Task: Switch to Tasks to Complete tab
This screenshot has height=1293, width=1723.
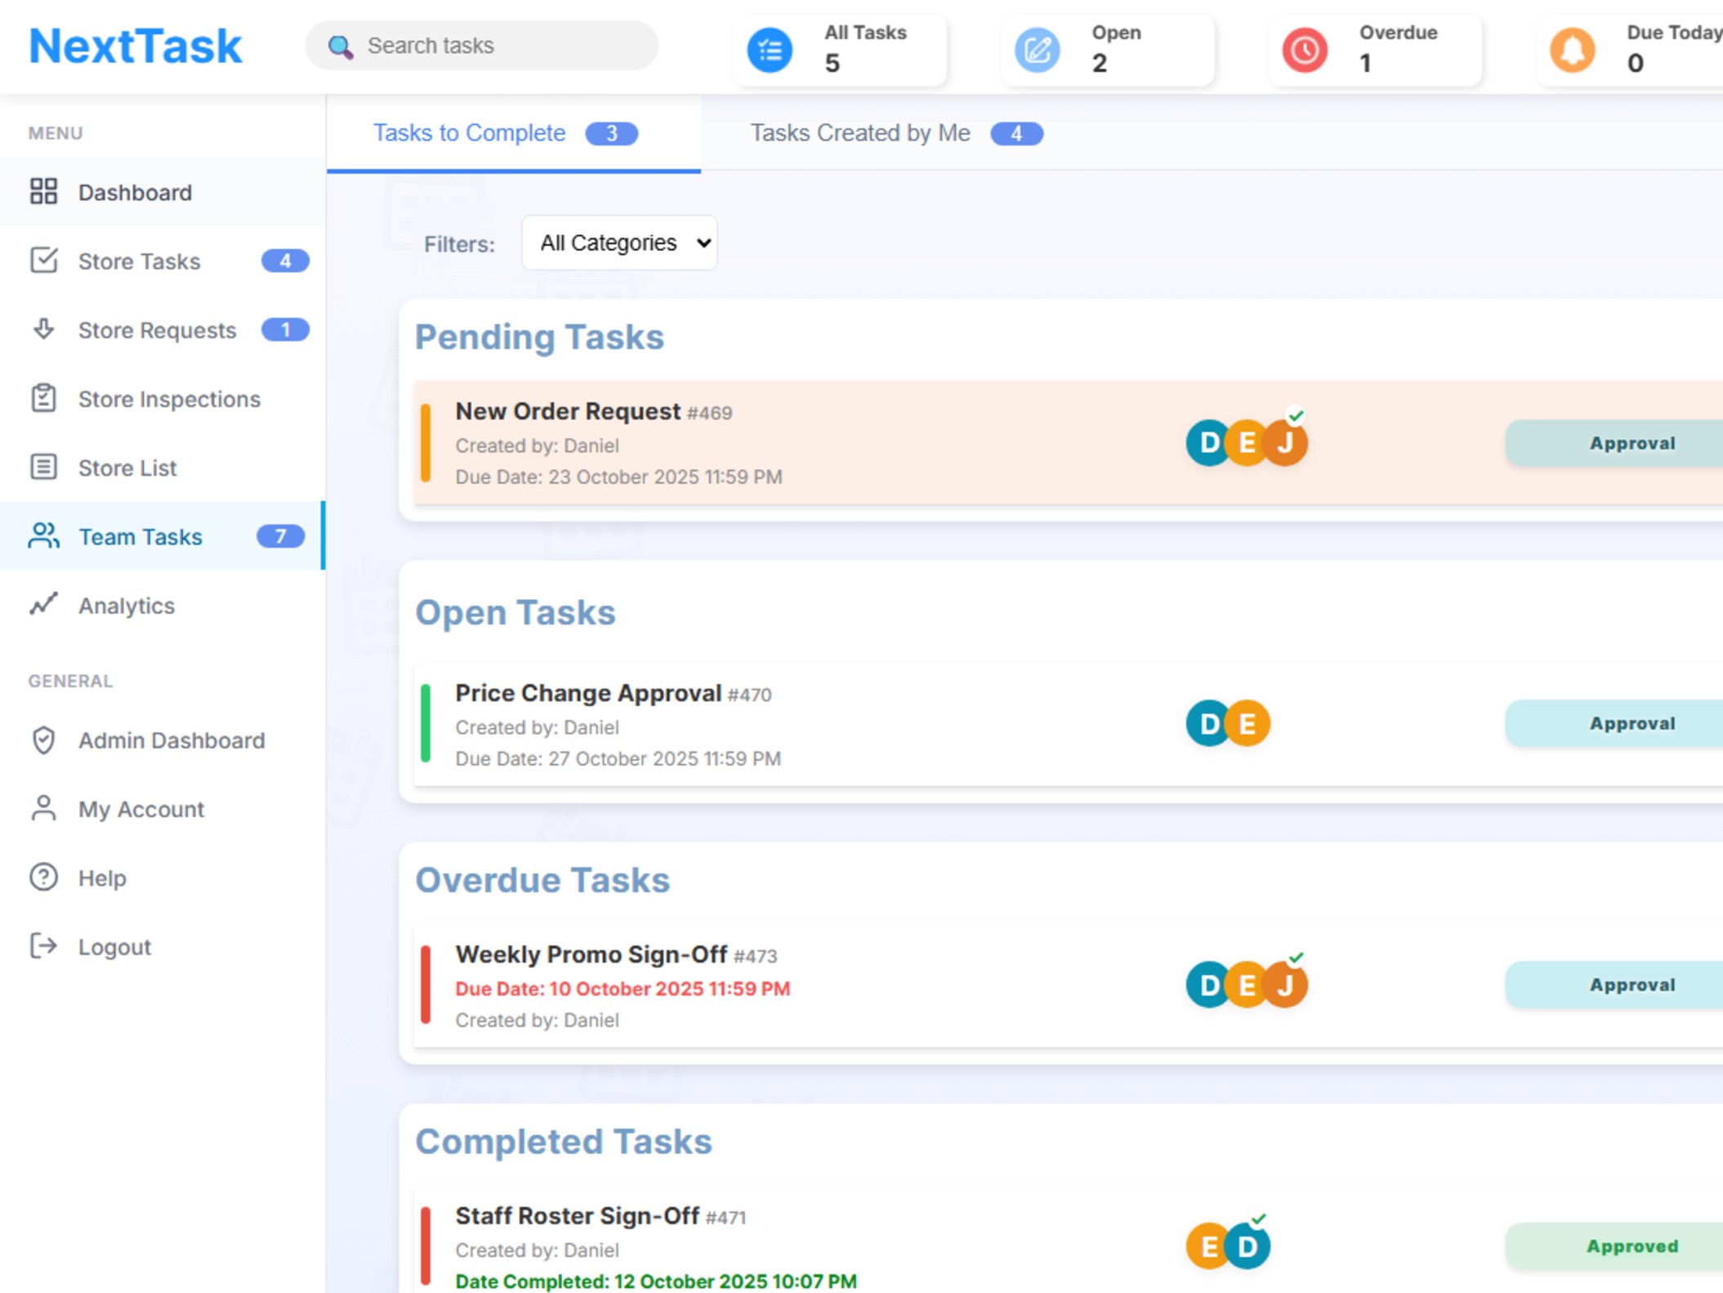Action: coord(514,133)
